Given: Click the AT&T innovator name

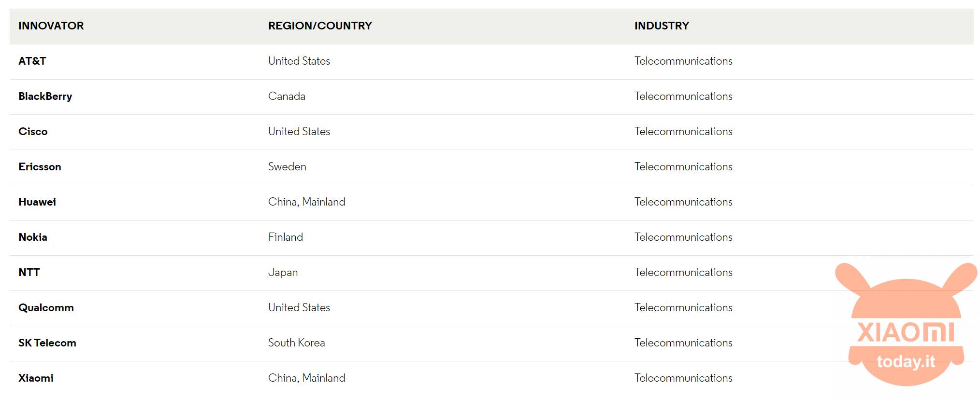Looking at the screenshot, I should [32, 61].
